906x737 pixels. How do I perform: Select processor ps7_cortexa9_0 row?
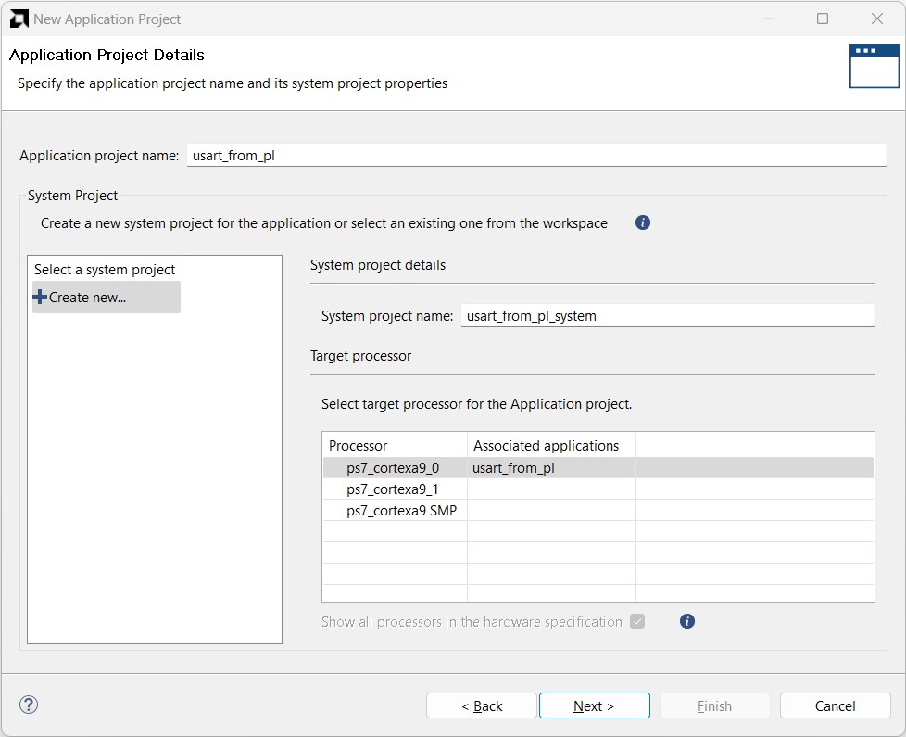(x=598, y=467)
